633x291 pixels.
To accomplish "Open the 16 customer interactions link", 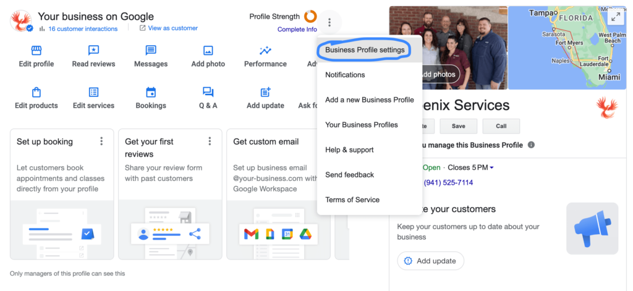I will tap(83, 28).
